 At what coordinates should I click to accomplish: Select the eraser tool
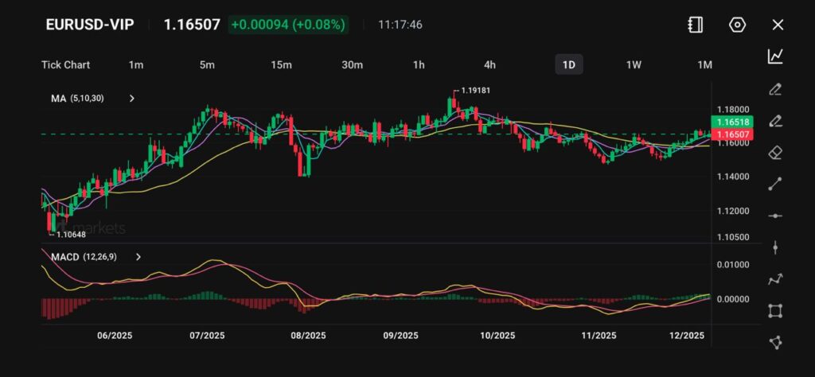(x=775, y=152)
